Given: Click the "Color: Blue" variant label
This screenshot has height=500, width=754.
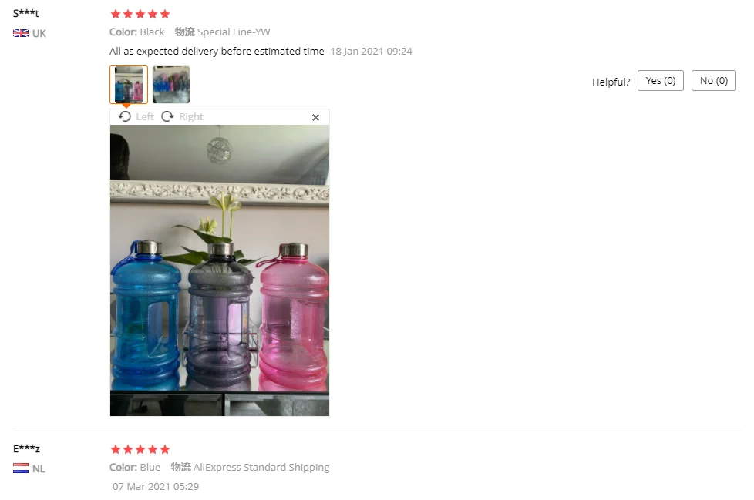Looking at the screenshot, I should [135, 468].
